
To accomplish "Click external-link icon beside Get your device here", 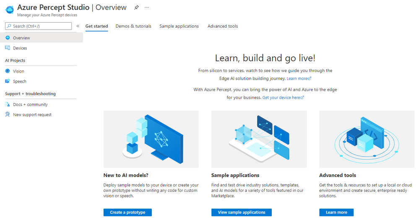I will (302, 98).
